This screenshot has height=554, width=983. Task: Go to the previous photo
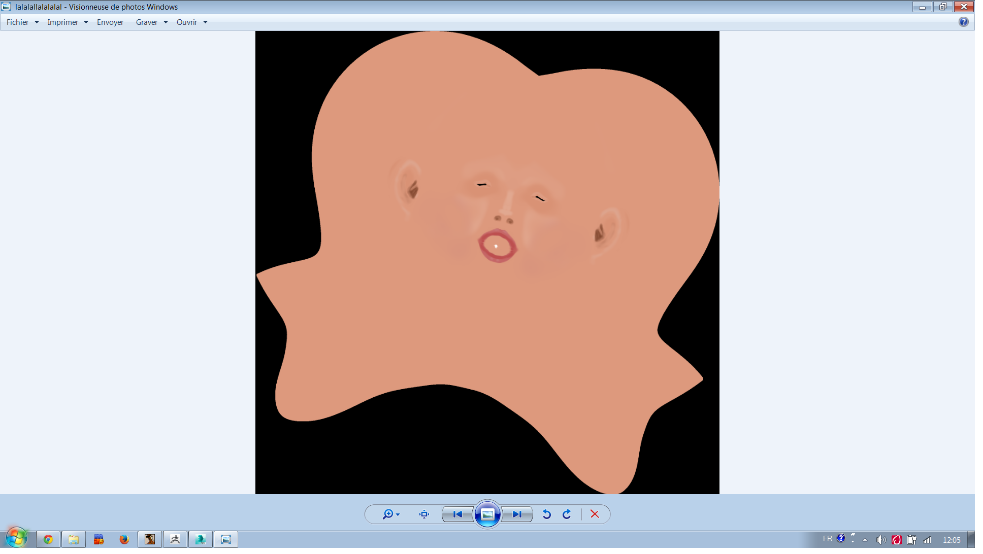(x=457, y=514)
